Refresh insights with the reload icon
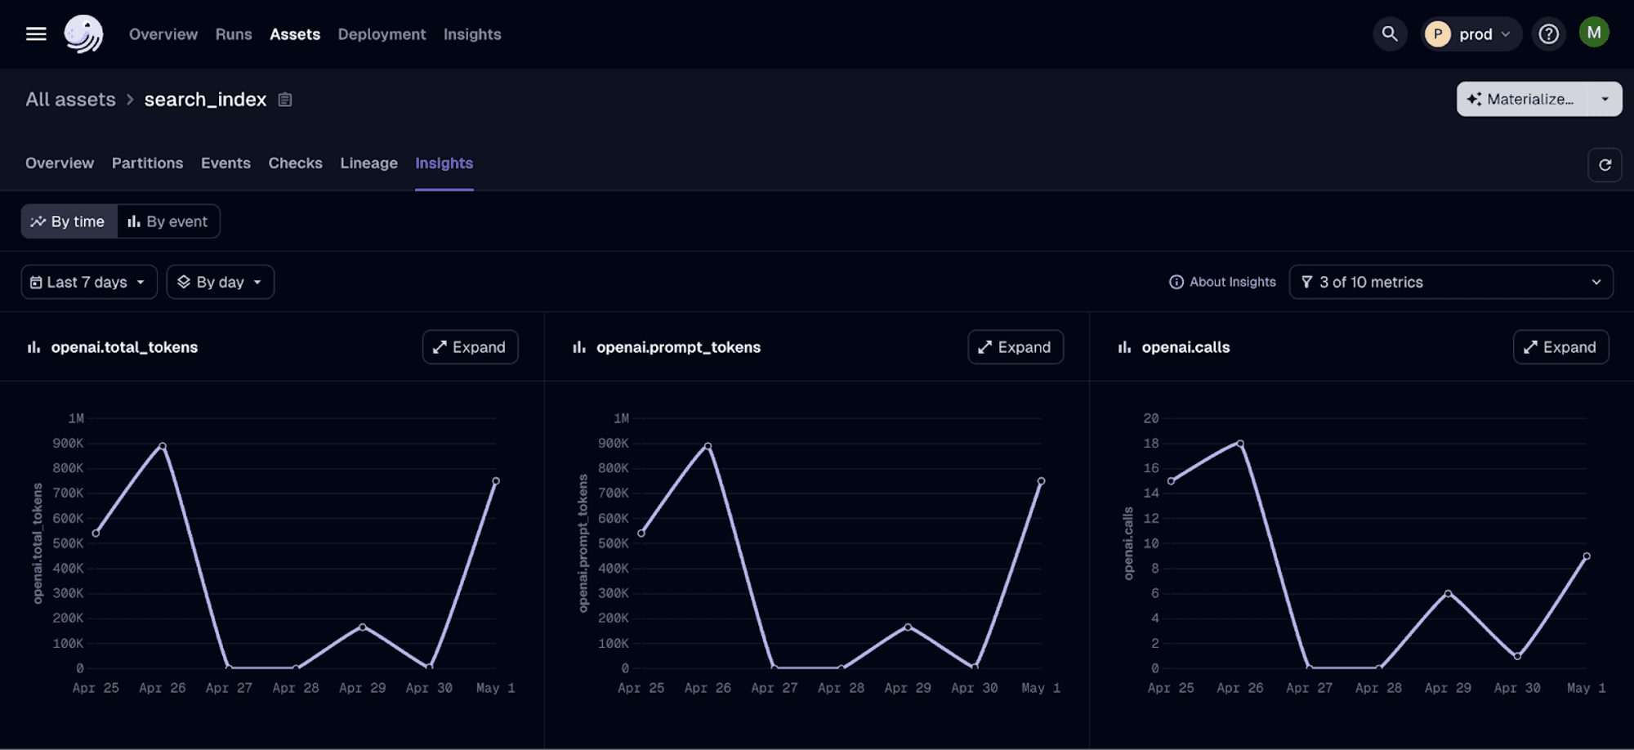This screenshot has height=750, width=1634. (1605, 165)
